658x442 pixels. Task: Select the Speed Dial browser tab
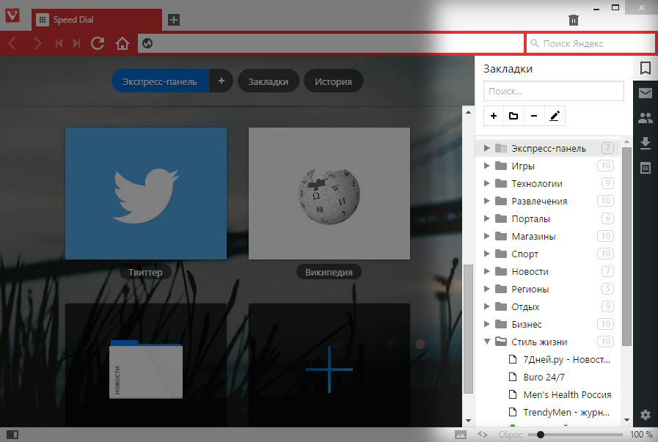point(97,20)
